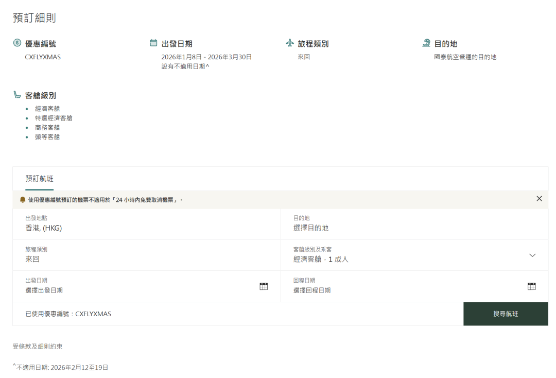The width and height of the screenshot is (556, 378).
Task: Click the 經濟客艙, 1 成人 cabin selection text
Action: pyautogui.click(x=321, y=259)
